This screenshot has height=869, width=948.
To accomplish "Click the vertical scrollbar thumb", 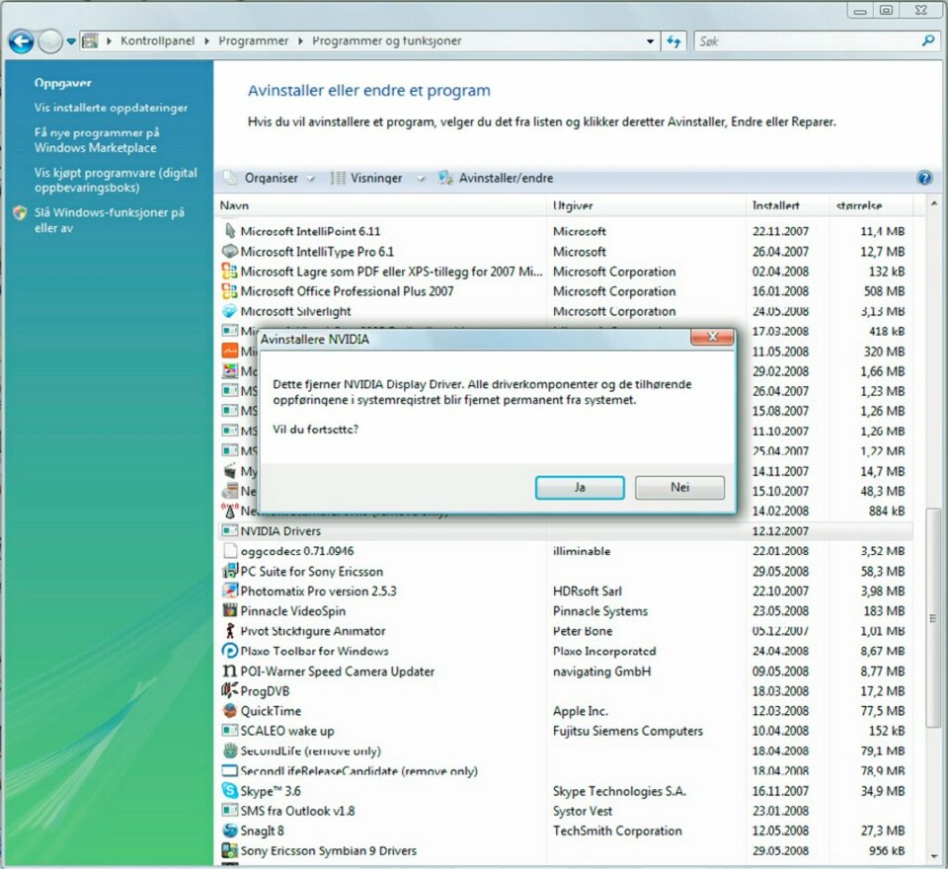I will (x=933, y=618).
